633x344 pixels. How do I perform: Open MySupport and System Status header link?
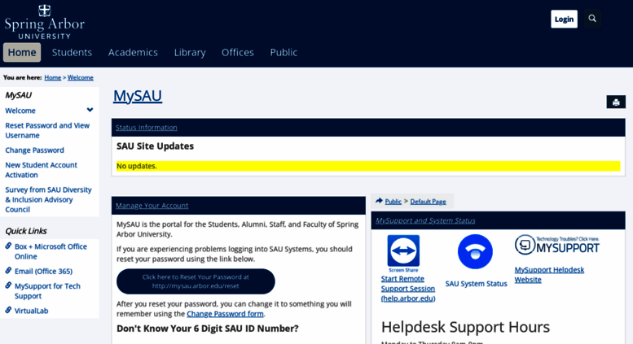click(425, 220)
